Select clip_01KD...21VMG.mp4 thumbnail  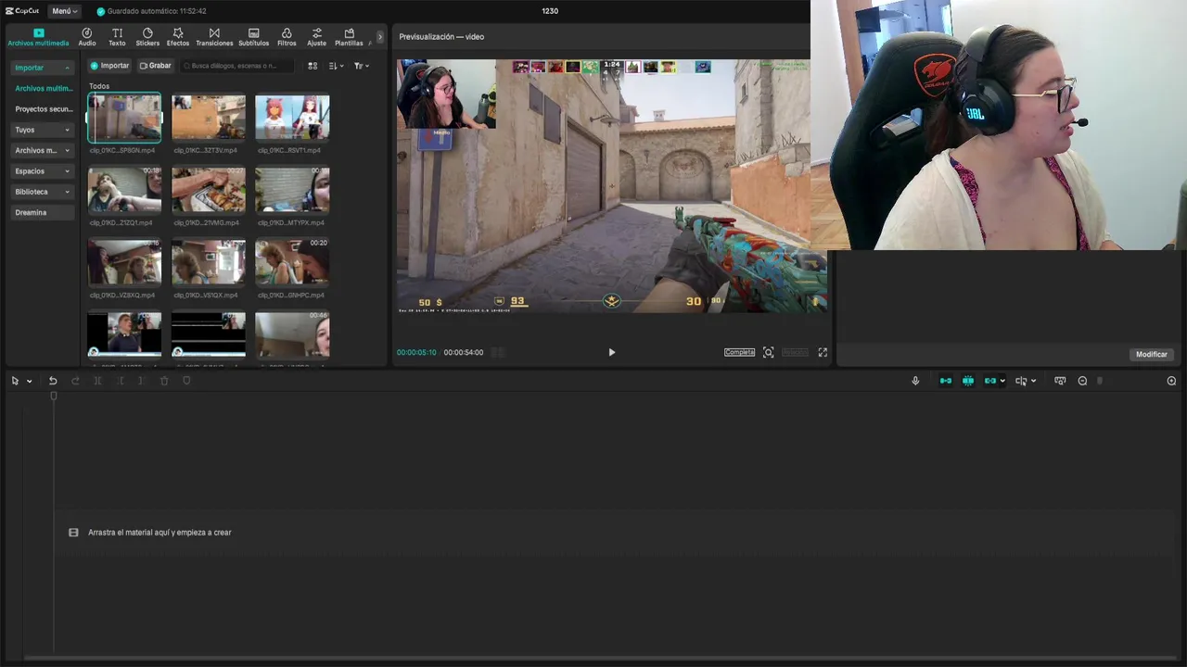coord(209,190)
